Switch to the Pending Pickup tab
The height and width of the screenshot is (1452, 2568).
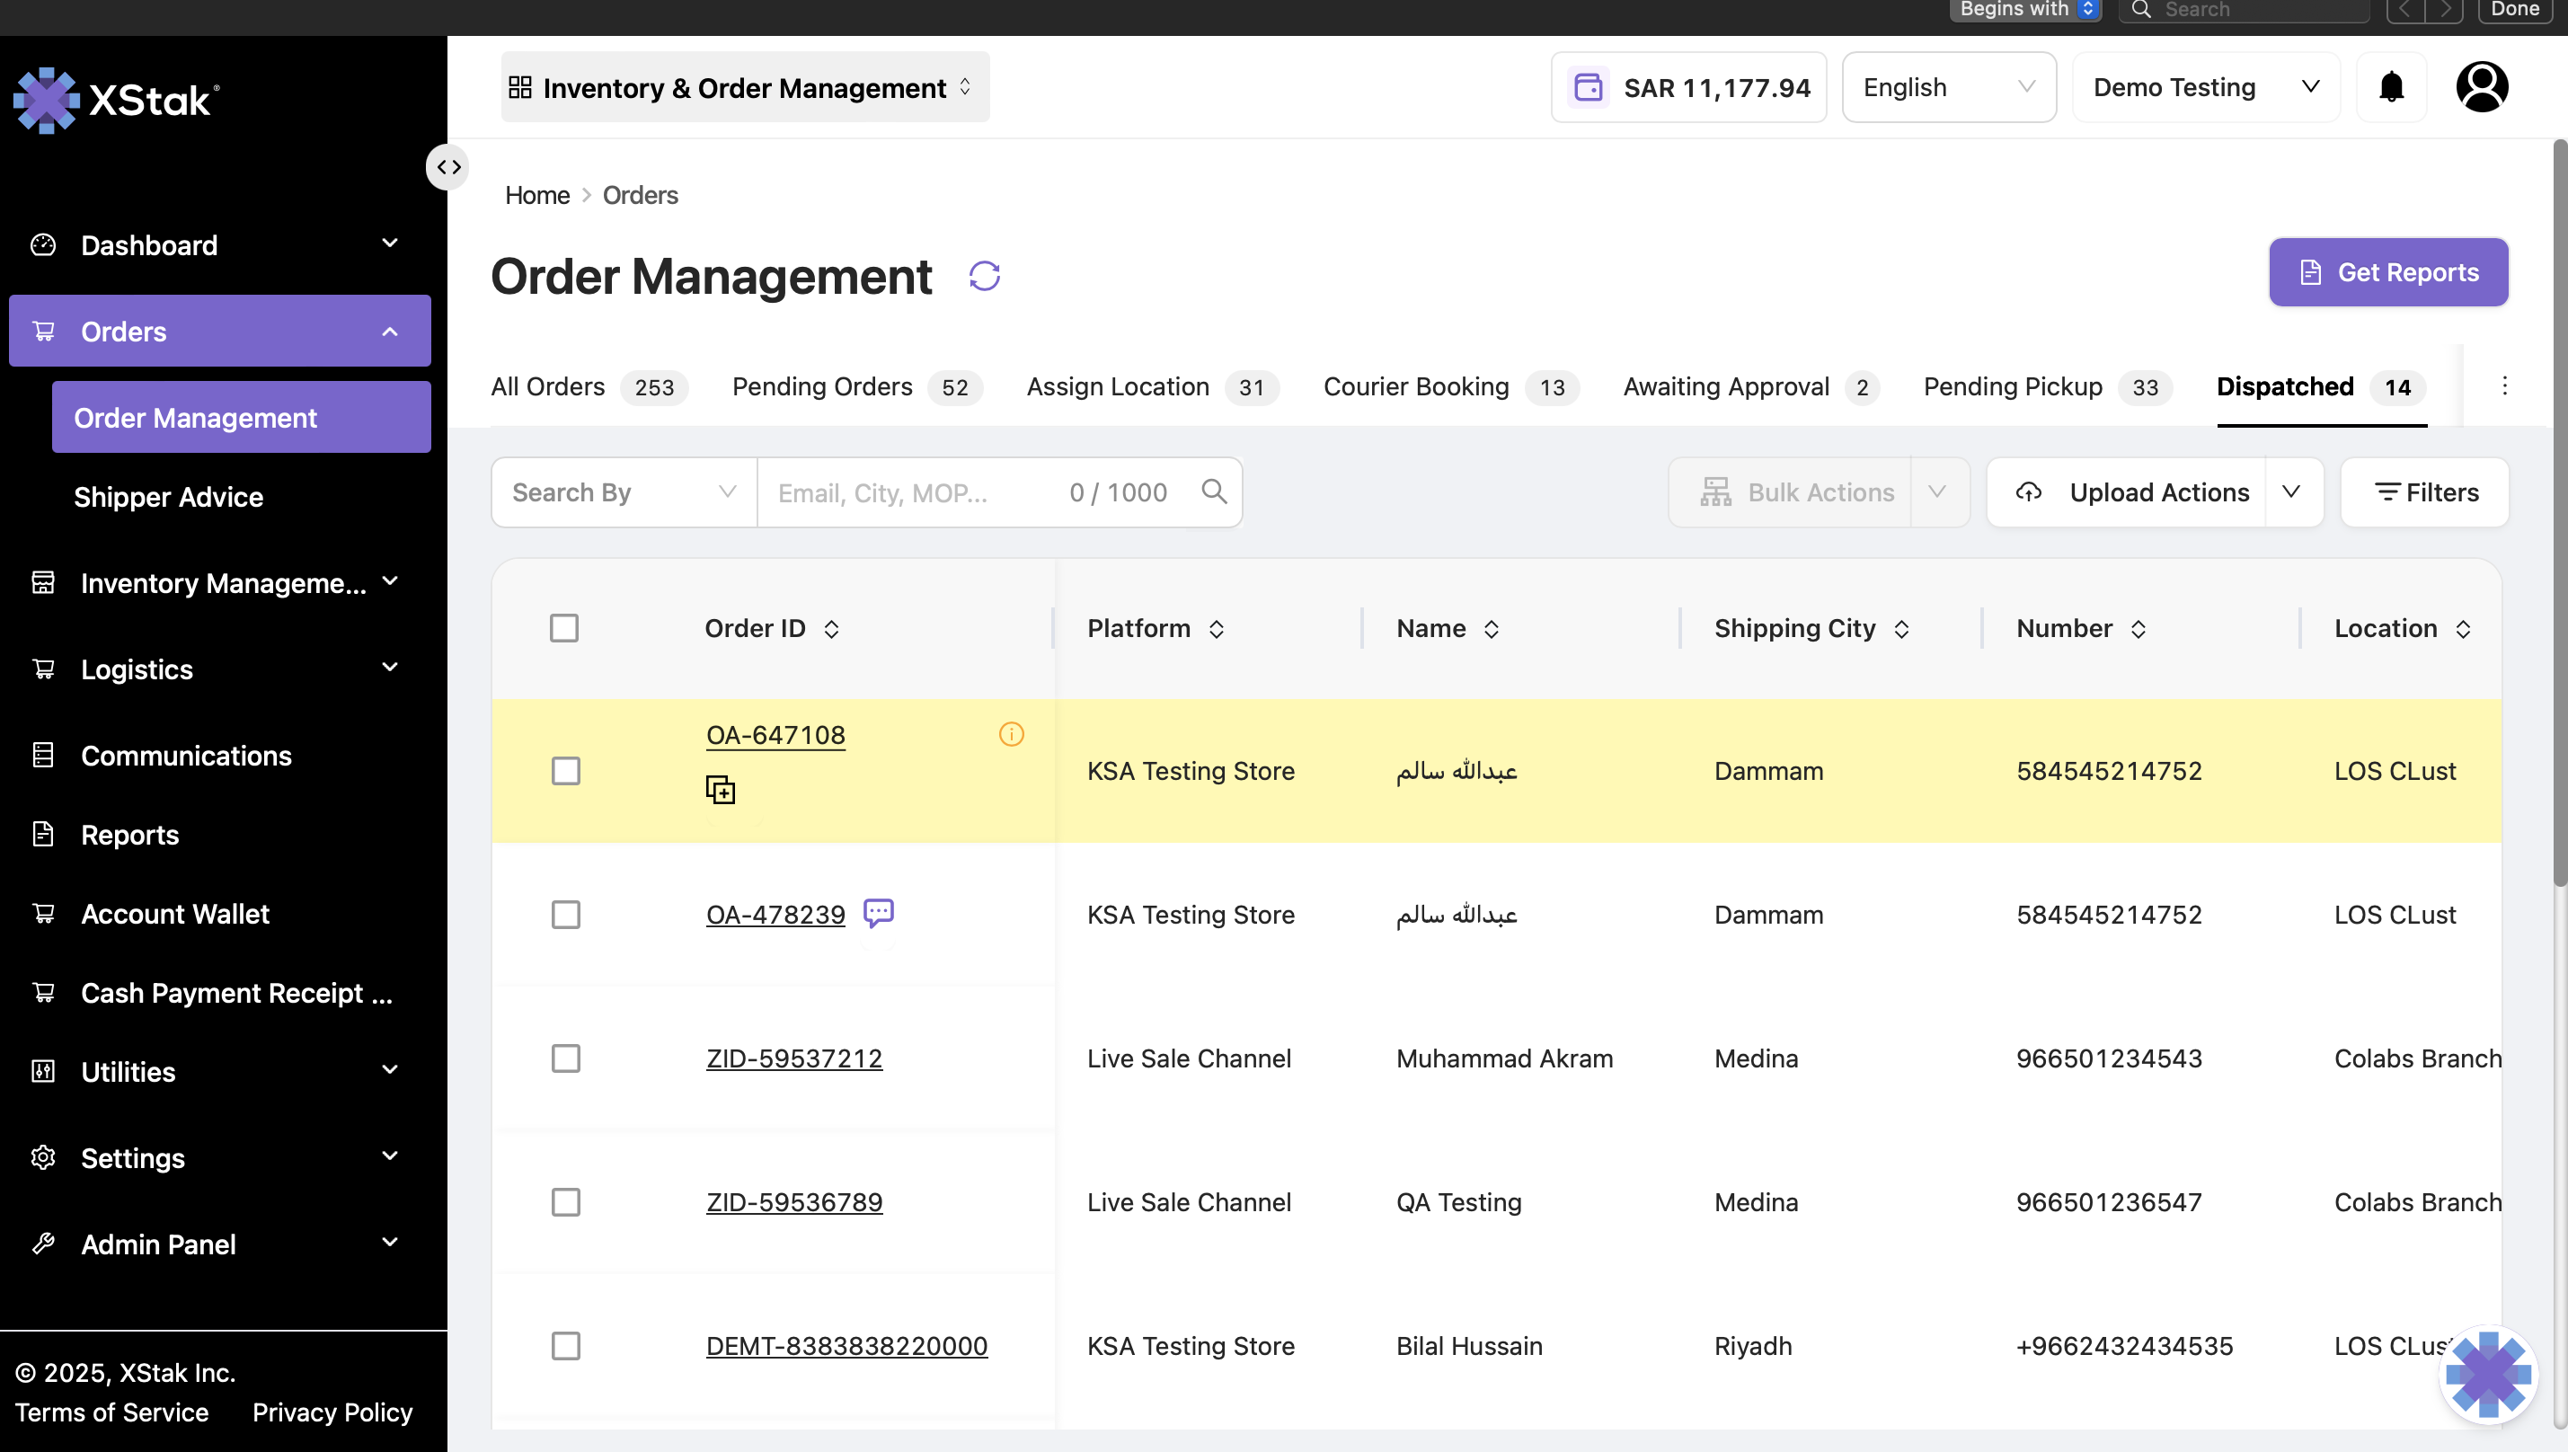click(2047, 387)
